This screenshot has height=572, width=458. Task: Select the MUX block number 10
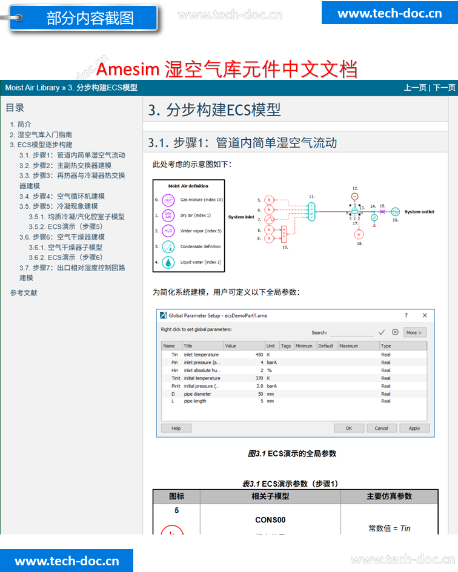(x=284, y=234)
